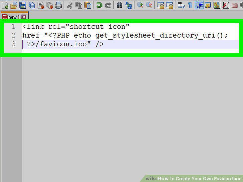Zoom in using the magnifier plus icon
Viewport: 243px width, 182px height.
[140, 5]
